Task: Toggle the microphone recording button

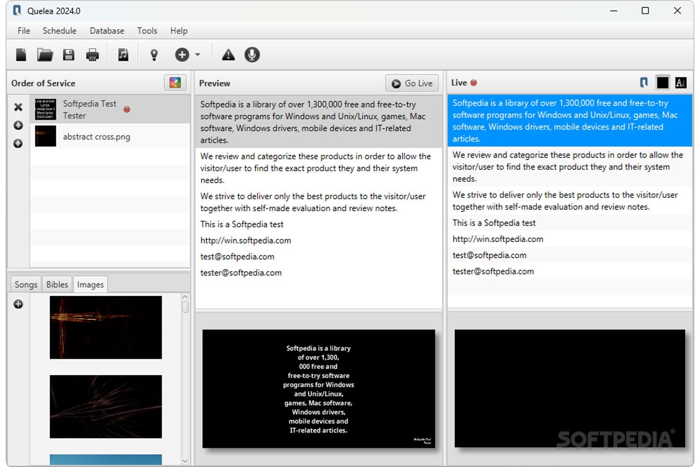Action: [x=252, y=55]
